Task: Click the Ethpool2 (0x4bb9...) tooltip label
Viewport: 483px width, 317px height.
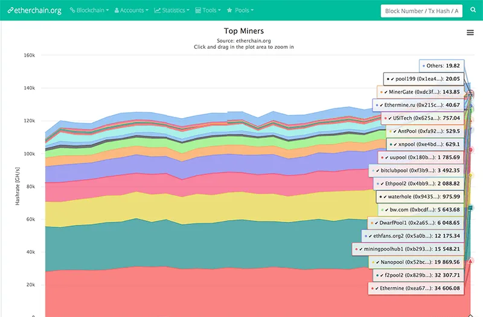Action: (x=418, y=184)
